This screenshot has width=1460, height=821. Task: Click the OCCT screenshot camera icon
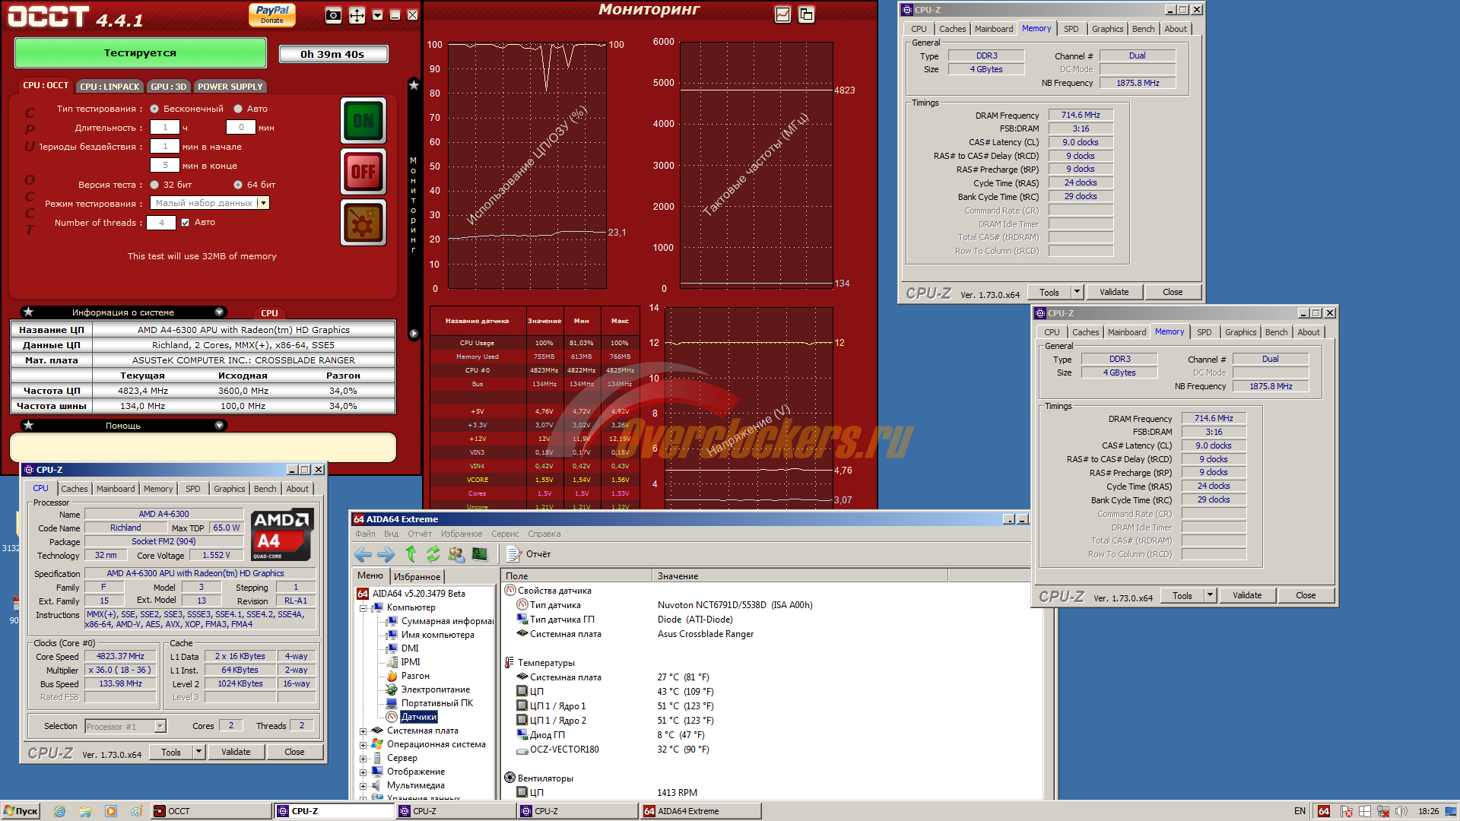pyautogui.click(x=333, y=15)
